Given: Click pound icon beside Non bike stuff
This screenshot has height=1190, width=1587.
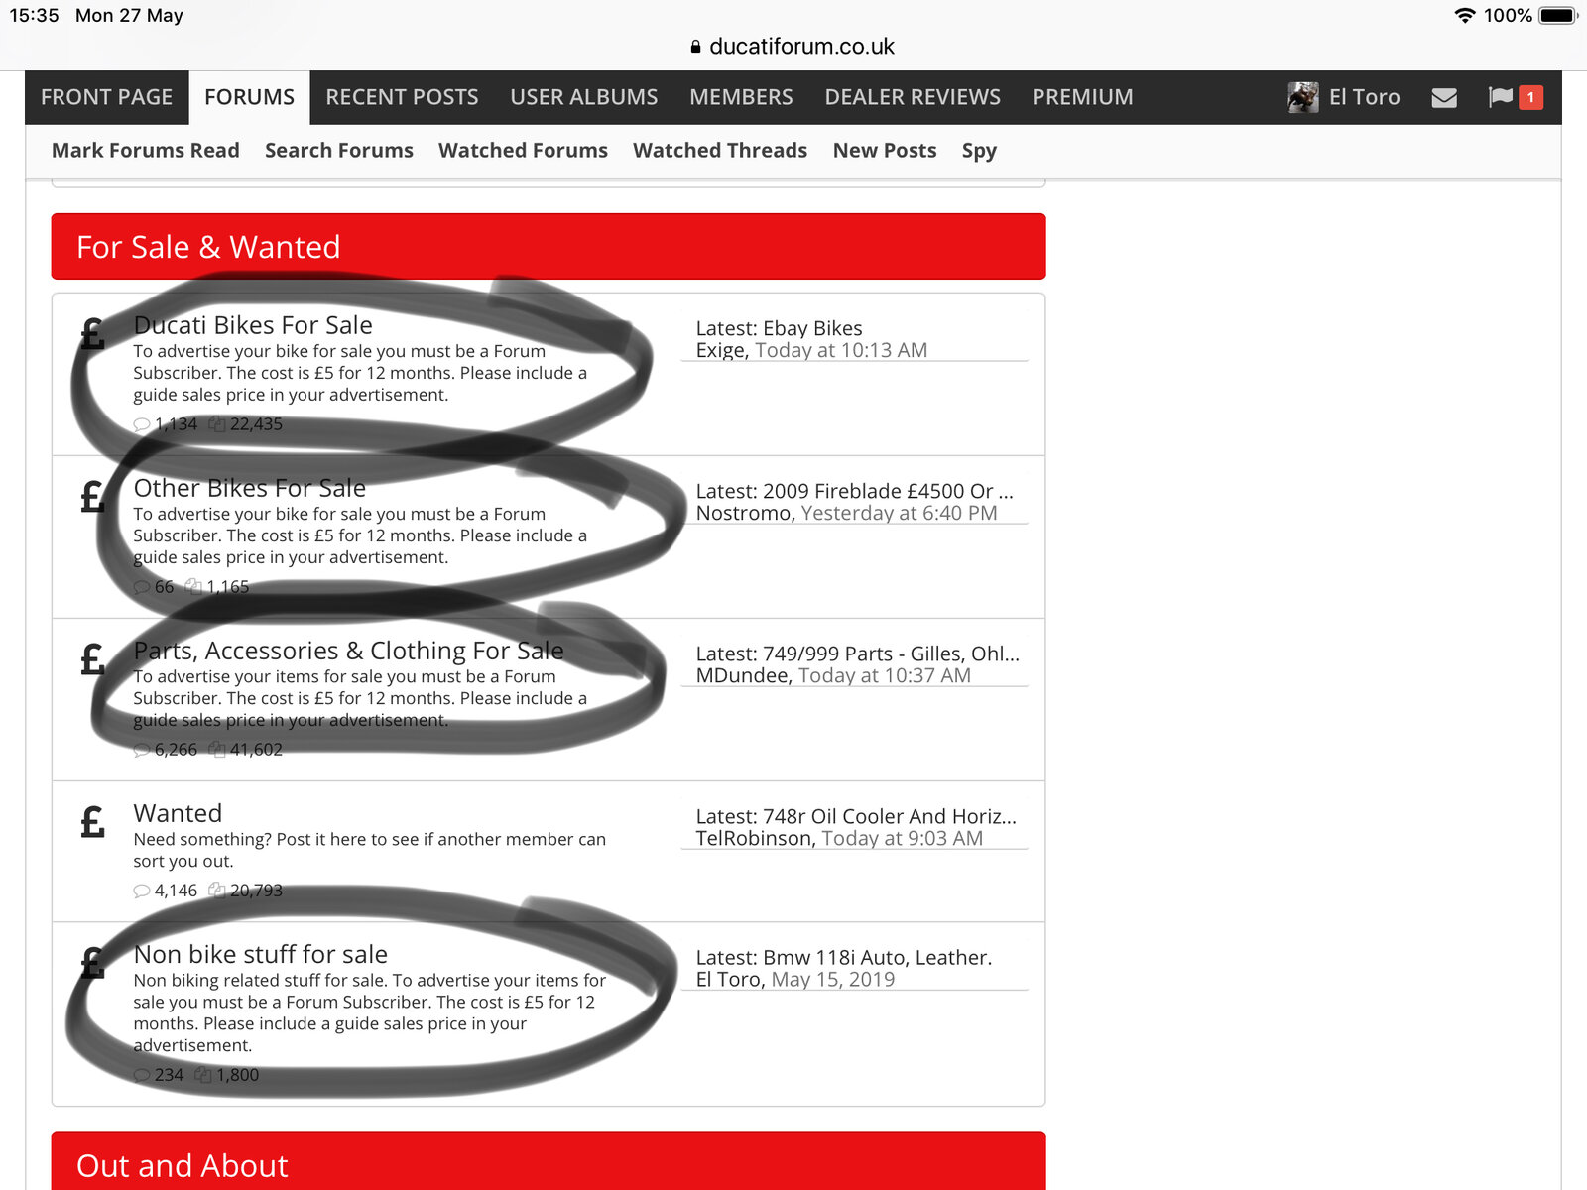Looking at the screenshot, I should 92,962.
